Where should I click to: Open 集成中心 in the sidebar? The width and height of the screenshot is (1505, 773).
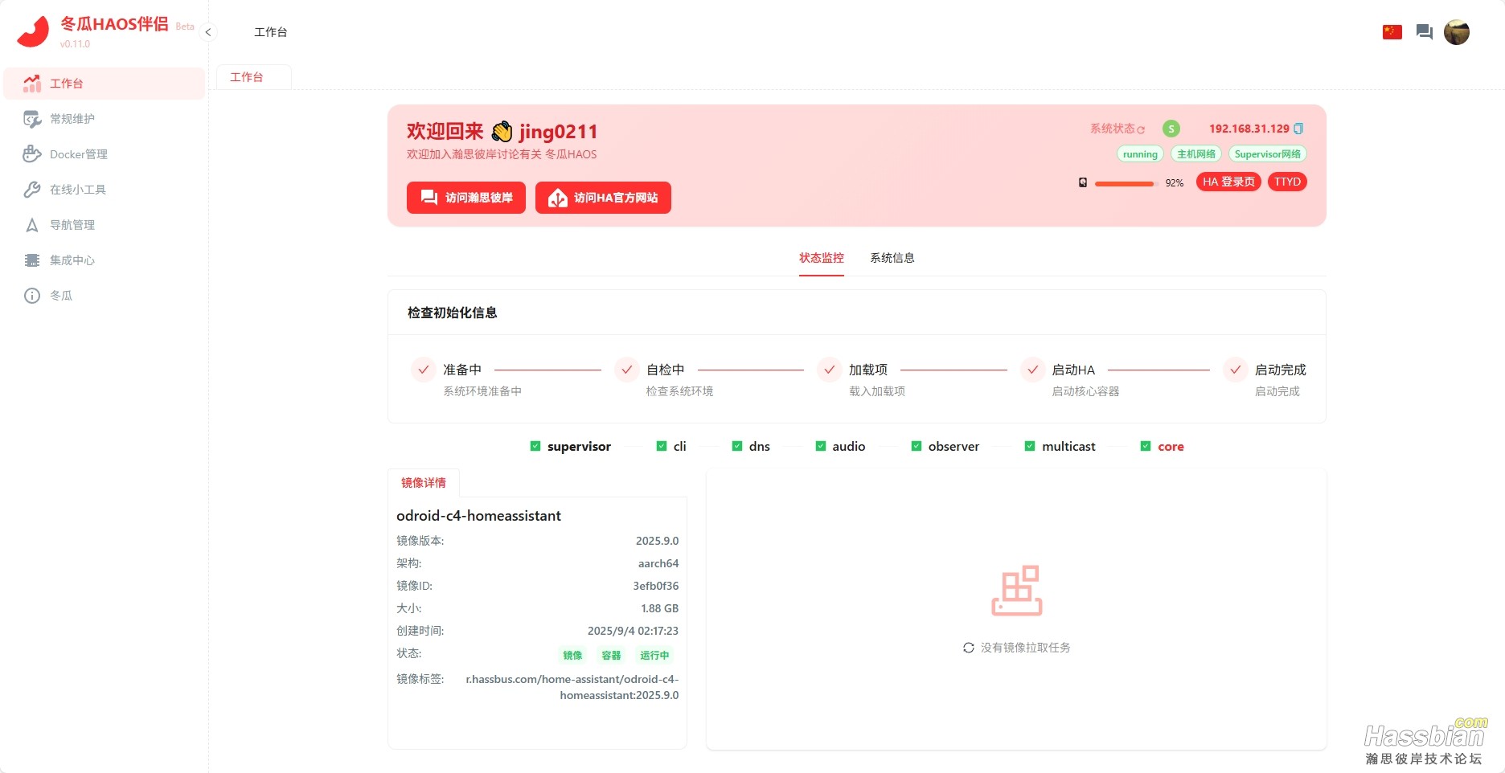tap(105, 260)
